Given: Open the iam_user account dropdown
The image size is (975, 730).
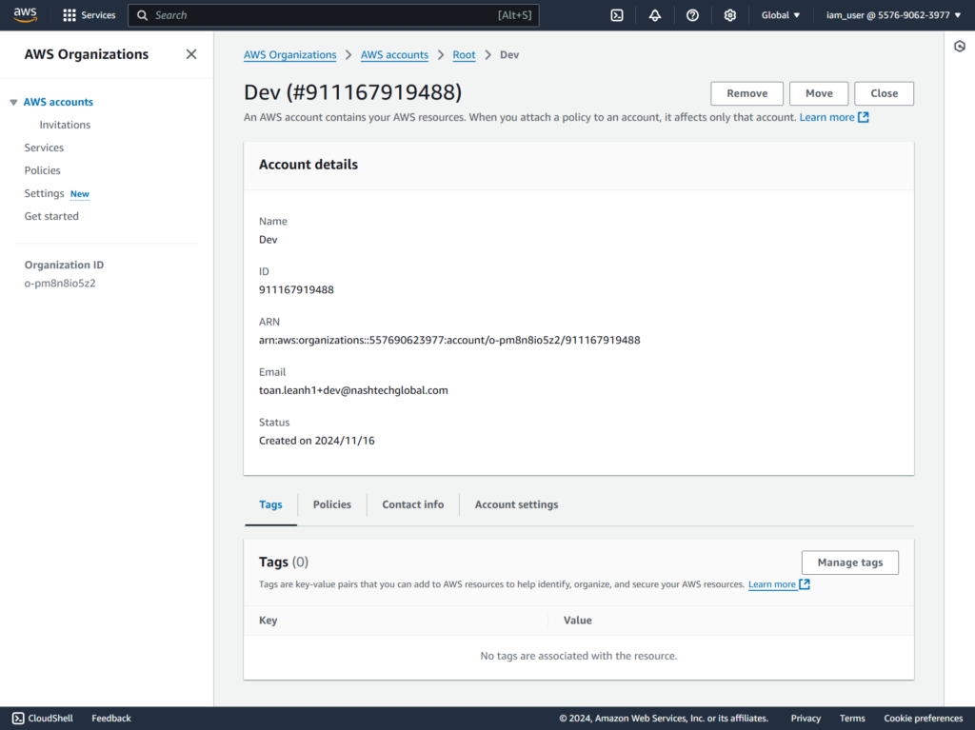Looking at the screenshot, I should click(x=888, y=15).
